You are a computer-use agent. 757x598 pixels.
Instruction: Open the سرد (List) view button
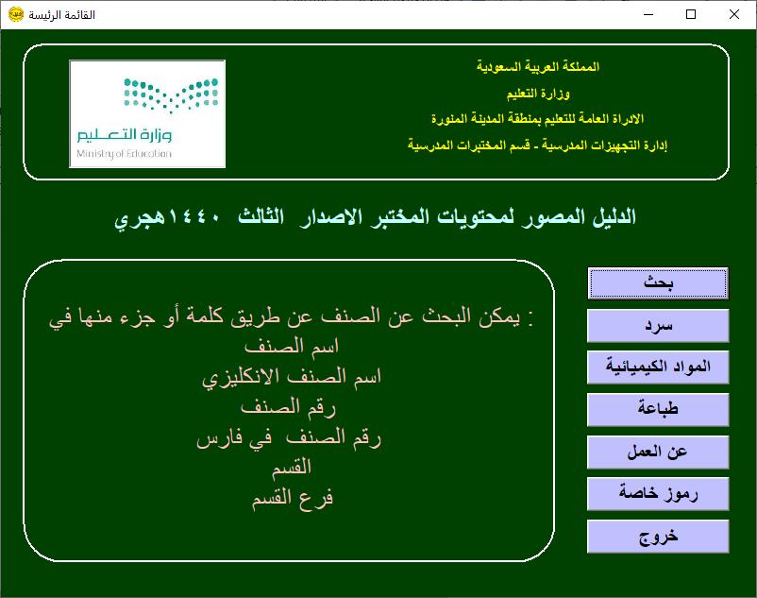click(658, 325)
